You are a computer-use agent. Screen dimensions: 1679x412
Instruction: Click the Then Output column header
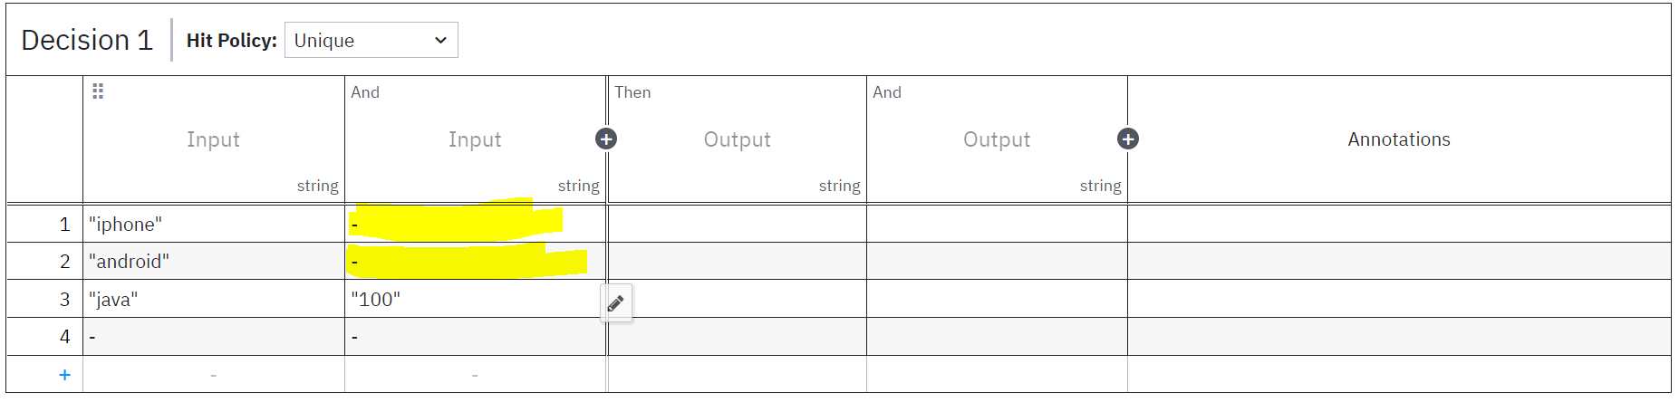click(737, 139)
